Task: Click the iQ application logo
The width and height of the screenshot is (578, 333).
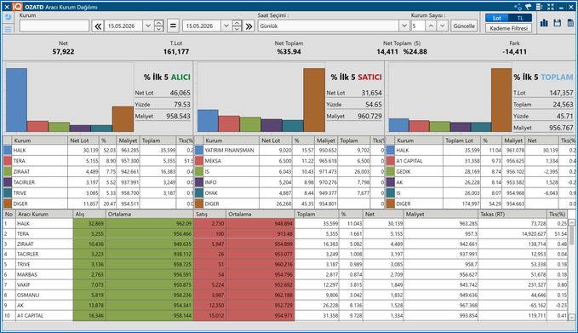Action: click(x=17, y=7)
